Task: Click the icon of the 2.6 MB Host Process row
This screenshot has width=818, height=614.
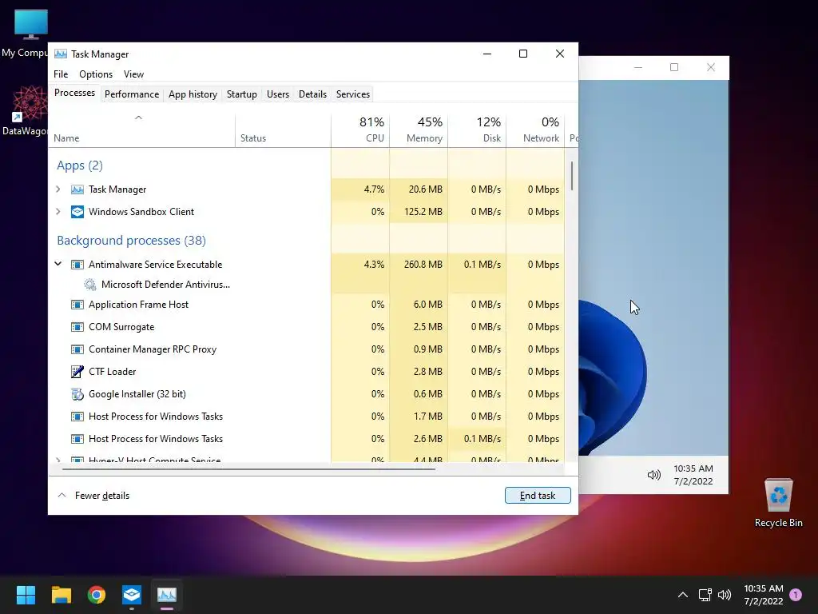Action: tap(77, 439)
